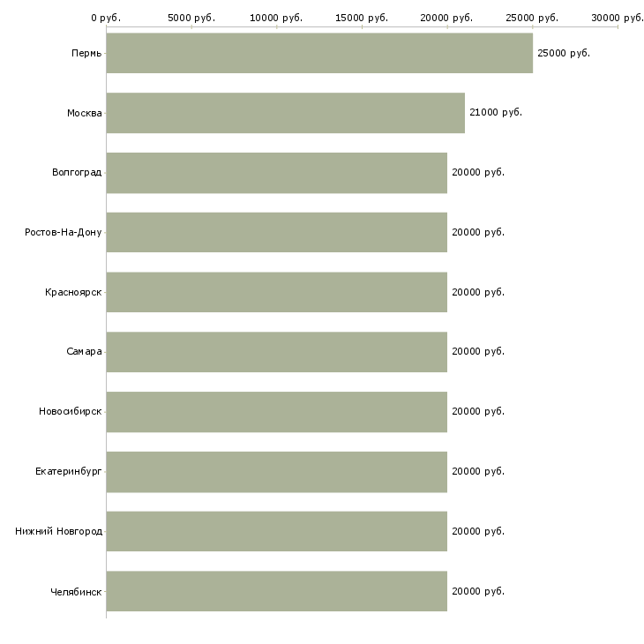This screenshot has height=644, width=644.
Task: Click the Пермь city label
Action: (x=86, y=53)
